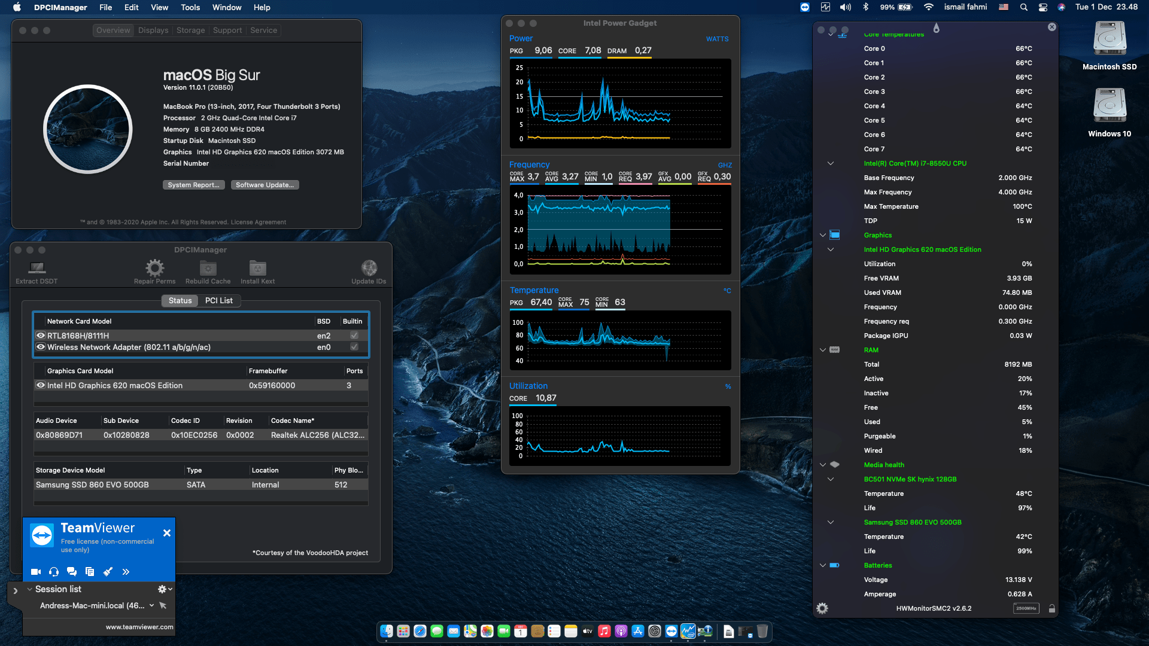
Task: Open the Tools menu
Action: [190, 7]
